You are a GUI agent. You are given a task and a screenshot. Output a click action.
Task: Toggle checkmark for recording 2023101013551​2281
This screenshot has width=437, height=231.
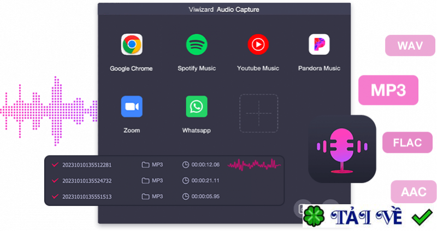click(x=55, y=165)
